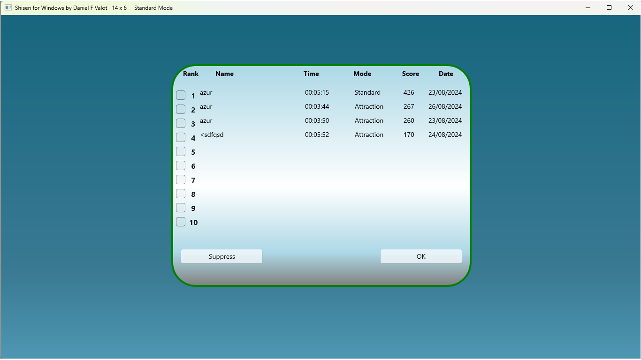Toggle the checkbox for rank 10
641x360 pixels.
point(181,222)
